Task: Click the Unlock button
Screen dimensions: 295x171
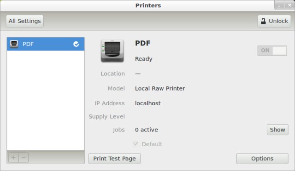Action: [274, 21]
